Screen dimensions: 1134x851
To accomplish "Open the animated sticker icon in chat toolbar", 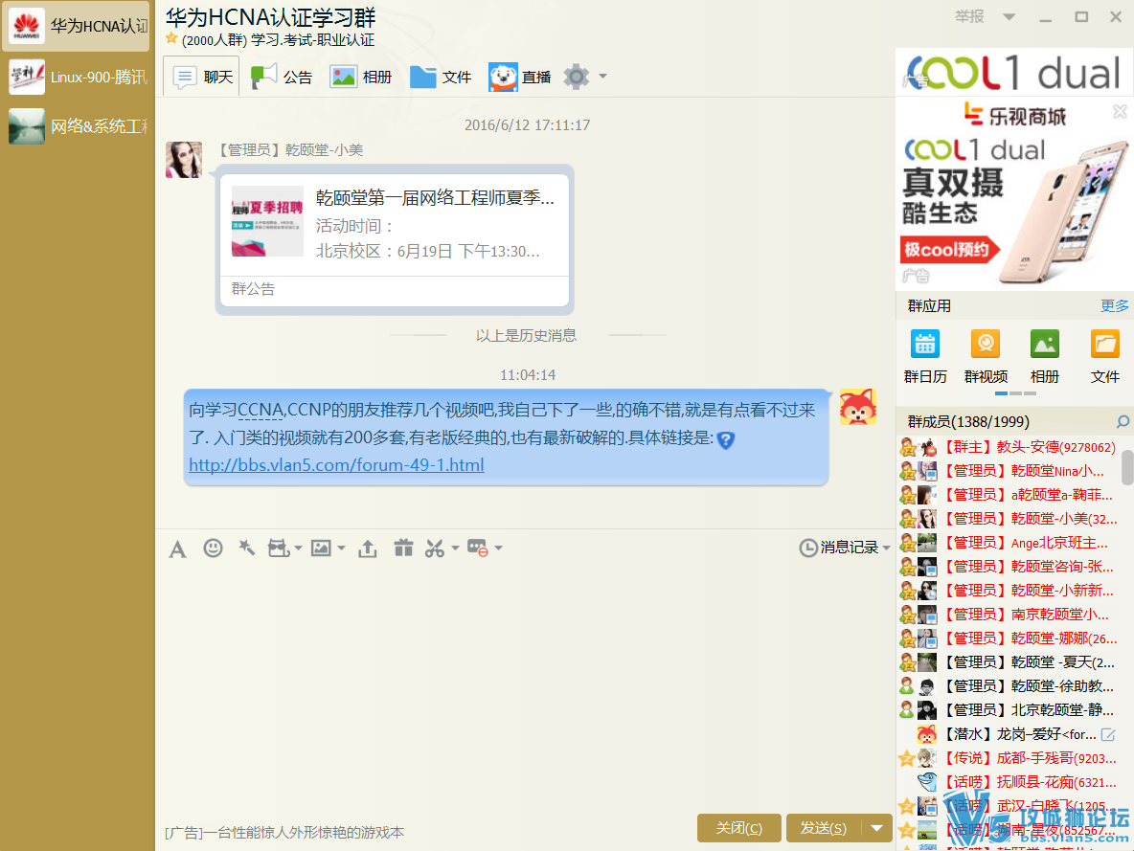I will pos(279,549).
